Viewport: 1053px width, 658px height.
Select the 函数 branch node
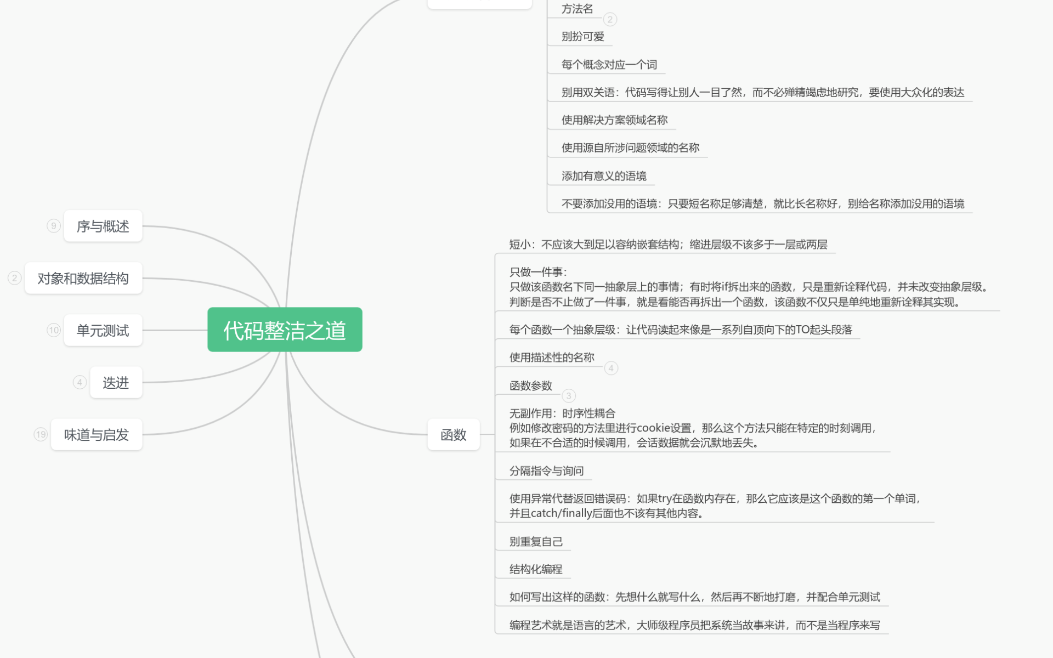(x=454, y=434)
